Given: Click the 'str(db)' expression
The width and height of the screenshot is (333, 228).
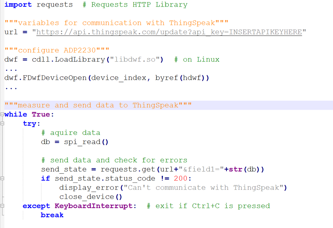Looking at the screenshot, I should coord(244,169).
